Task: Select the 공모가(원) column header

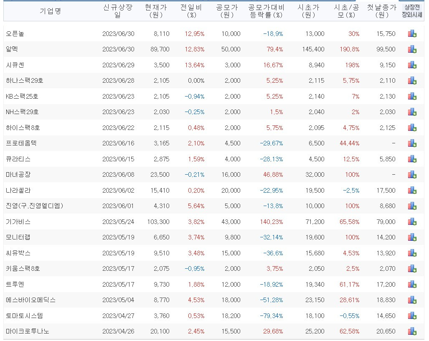Action: click(x=227, y=11)
